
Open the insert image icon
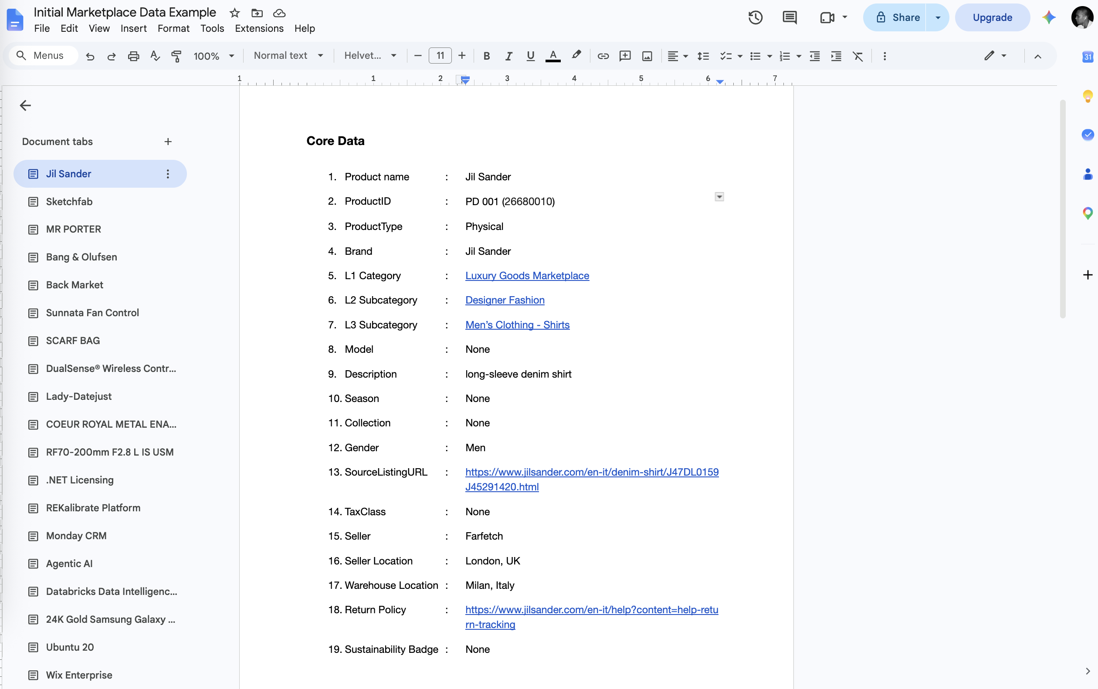pos(647,56)
